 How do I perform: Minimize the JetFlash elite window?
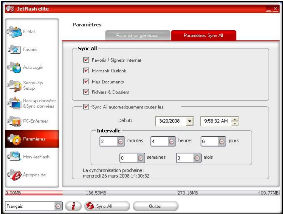tap(268, 9)
